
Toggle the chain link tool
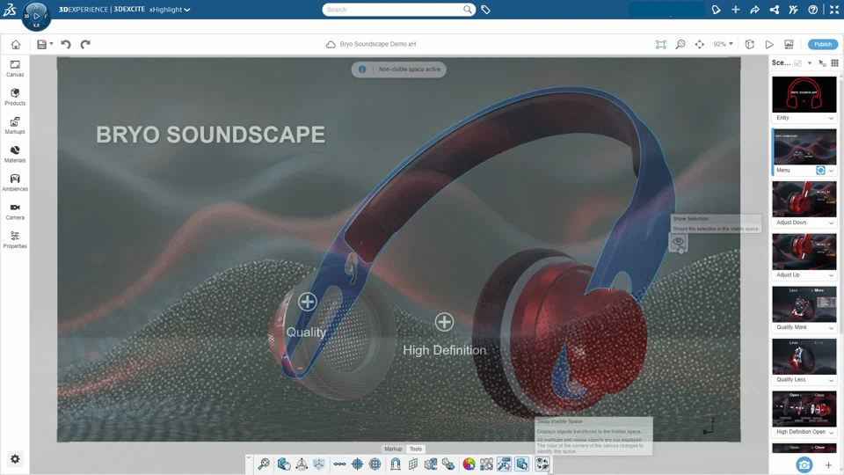[339, 464]
